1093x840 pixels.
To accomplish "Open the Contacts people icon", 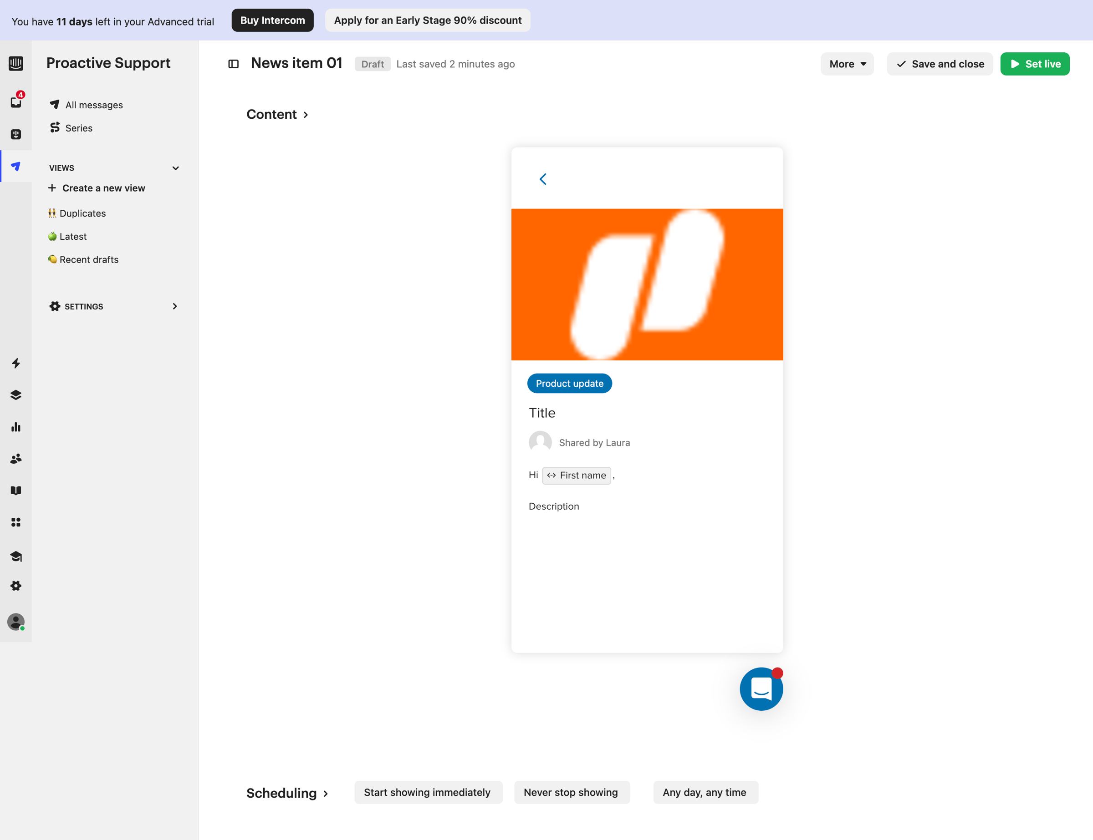I will click(15, 459).
